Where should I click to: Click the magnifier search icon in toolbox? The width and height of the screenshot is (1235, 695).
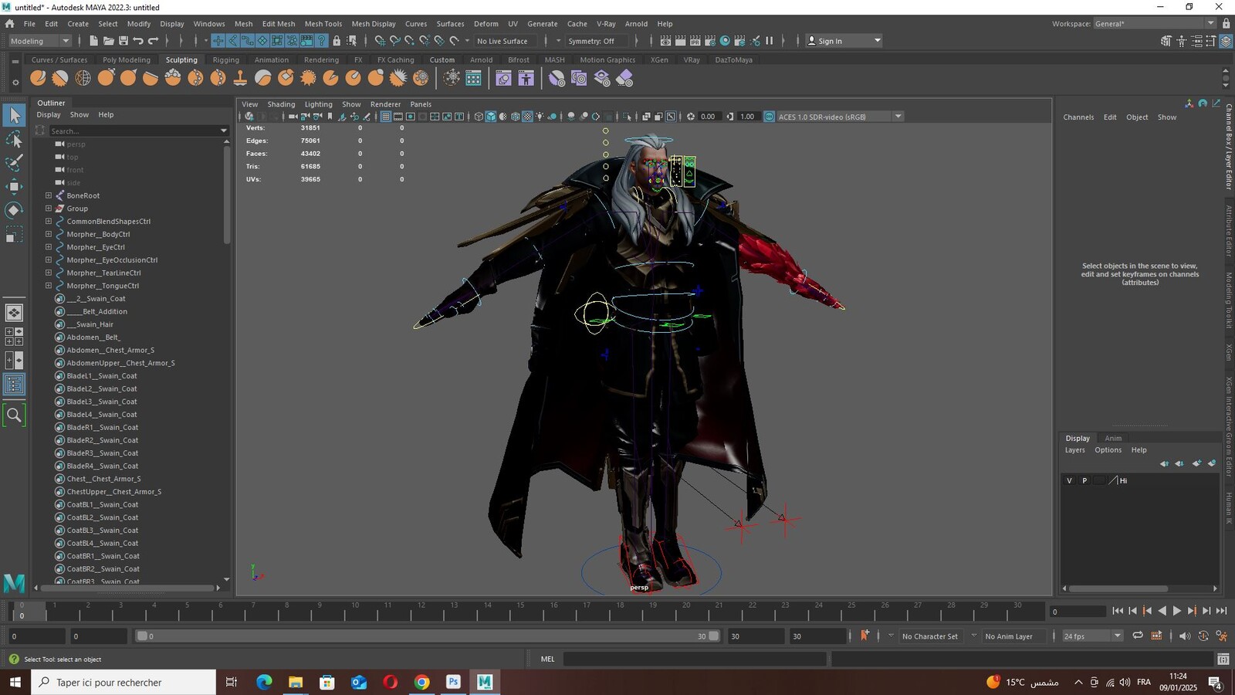[x=15, y=415]
